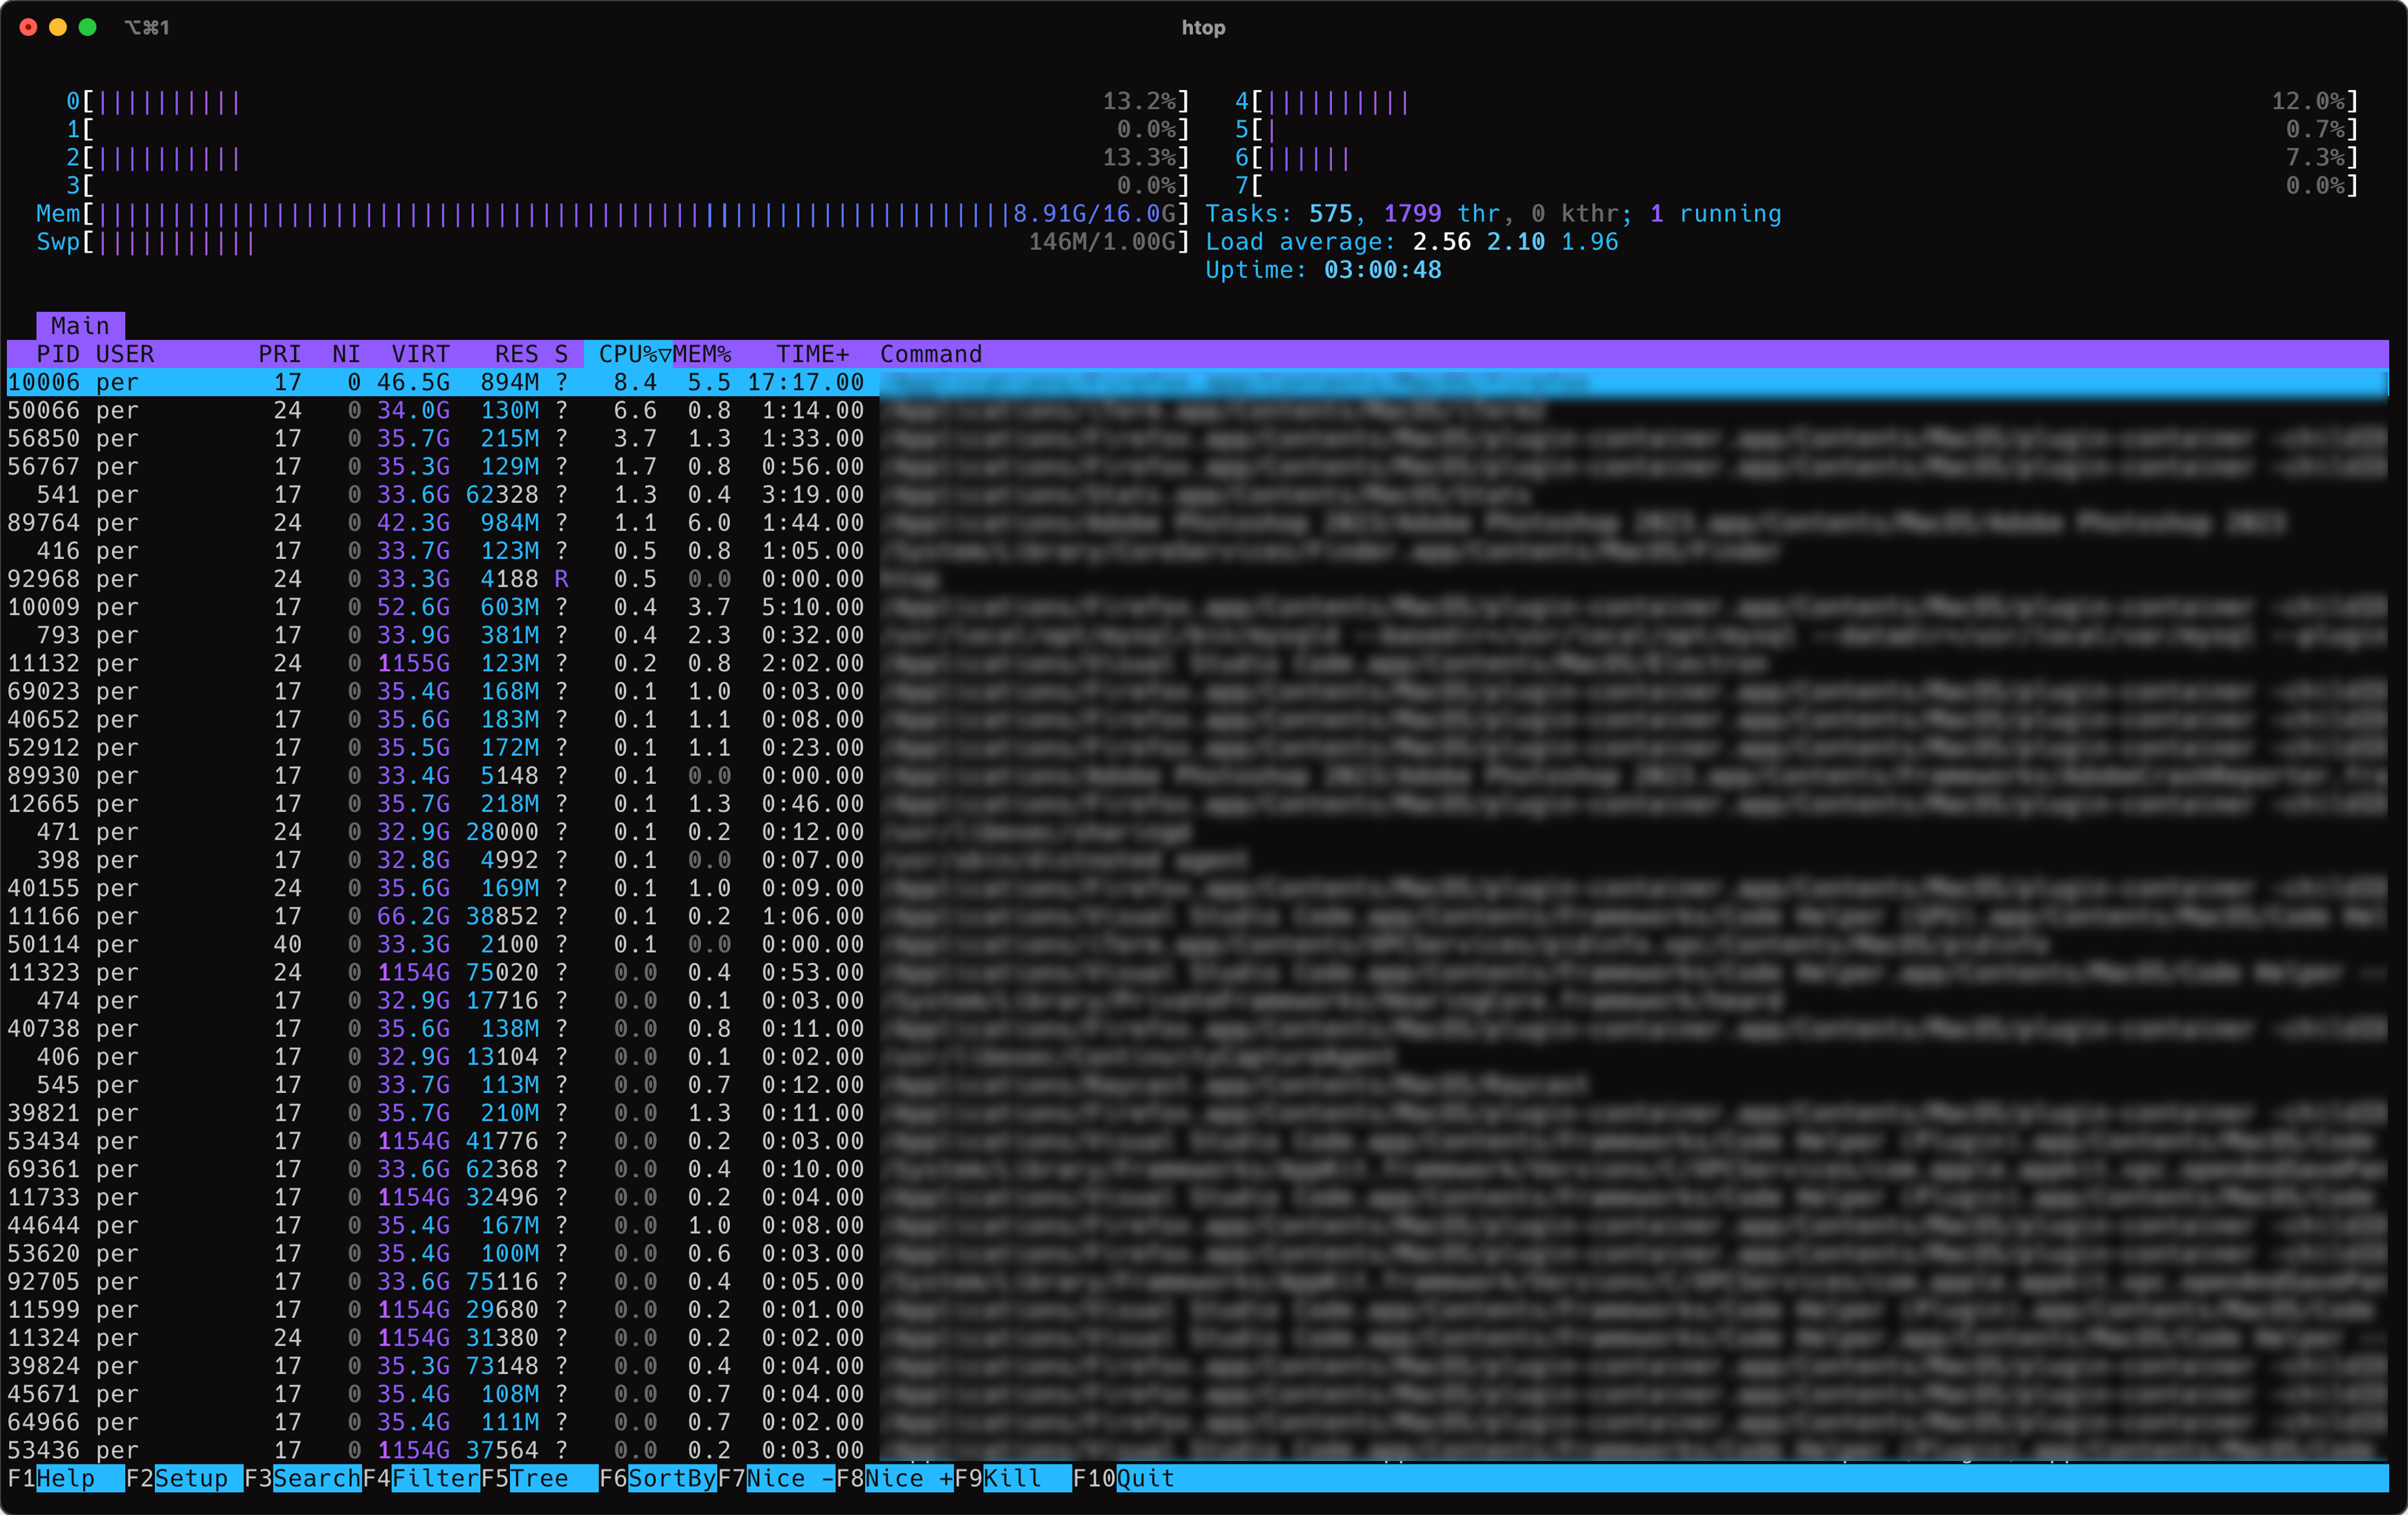The width and height of the screenshot is (2408, 1515).
Task: Click the 66.2G VIRT value
Action: click(413, 916)
